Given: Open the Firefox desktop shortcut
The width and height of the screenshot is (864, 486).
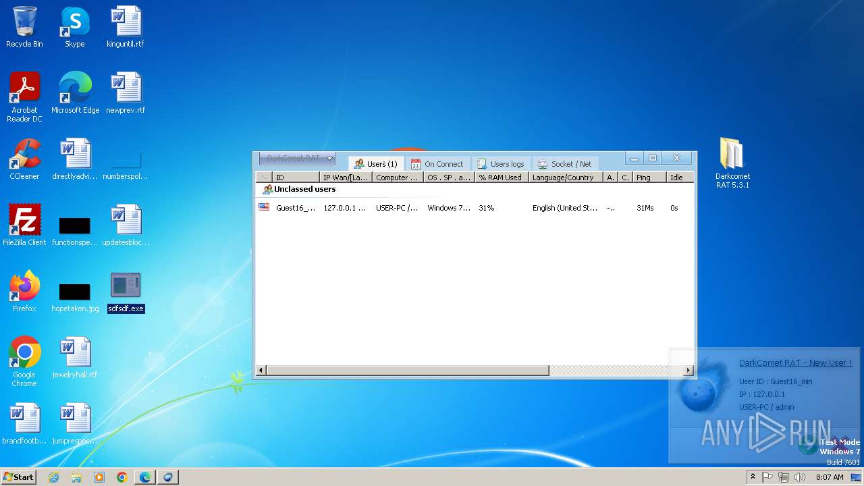Looking at the screenshot, I should point(24,292).
